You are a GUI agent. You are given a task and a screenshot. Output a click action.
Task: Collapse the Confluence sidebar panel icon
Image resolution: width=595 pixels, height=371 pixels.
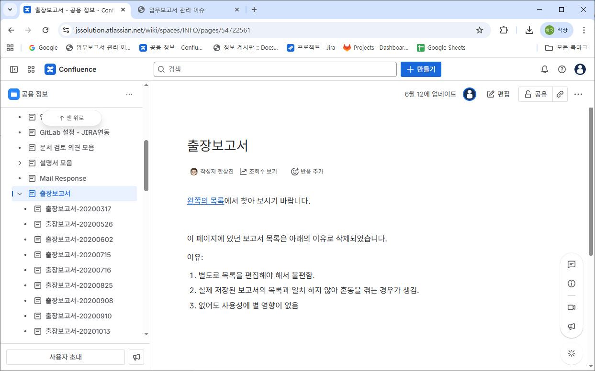coord(14,69)
